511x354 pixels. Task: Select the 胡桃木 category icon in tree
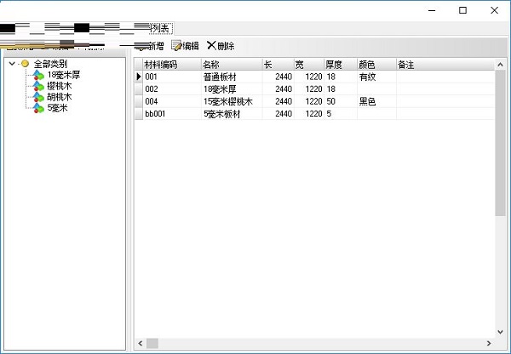[x=38, y=97]
